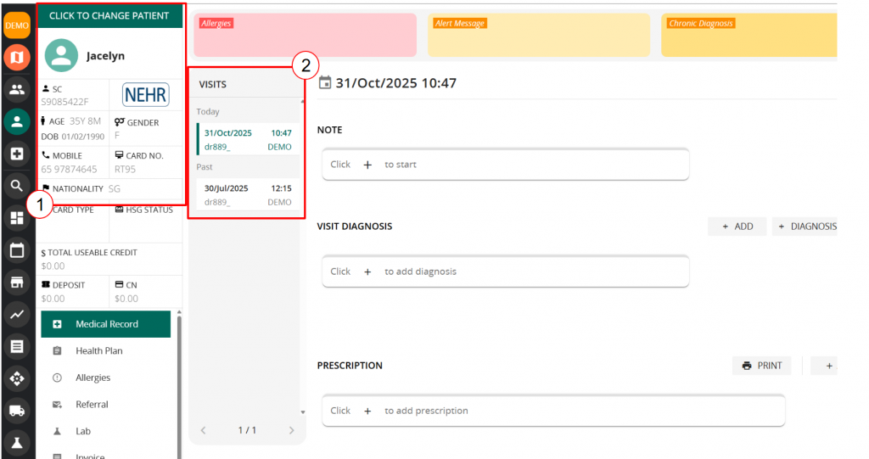Click the delivery truck icon in sidebar
This screenshot has width=869, height=459.
point(17,411)
